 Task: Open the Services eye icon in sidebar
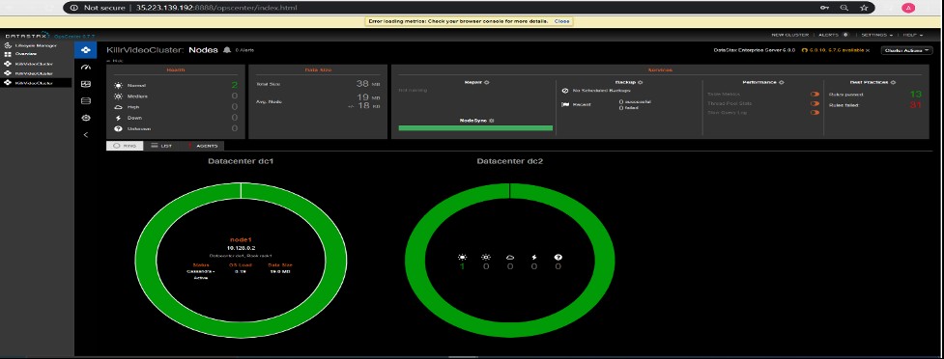(85, 118)
